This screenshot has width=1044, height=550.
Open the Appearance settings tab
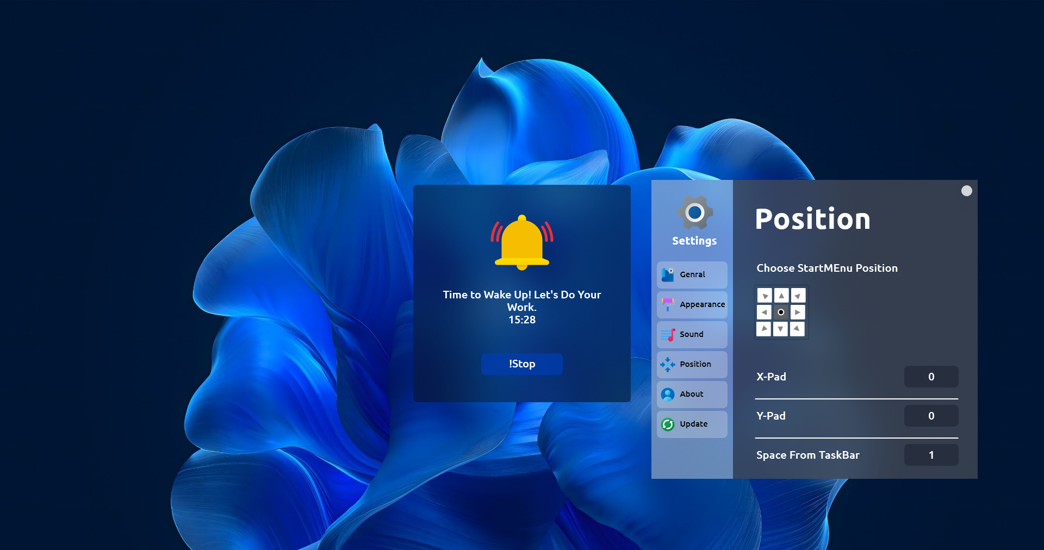point(692,305)
